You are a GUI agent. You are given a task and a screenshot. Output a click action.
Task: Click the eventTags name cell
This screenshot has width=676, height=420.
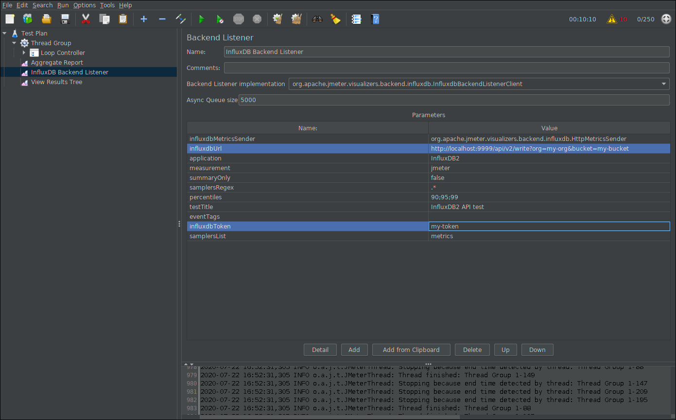tap(308, 216)
